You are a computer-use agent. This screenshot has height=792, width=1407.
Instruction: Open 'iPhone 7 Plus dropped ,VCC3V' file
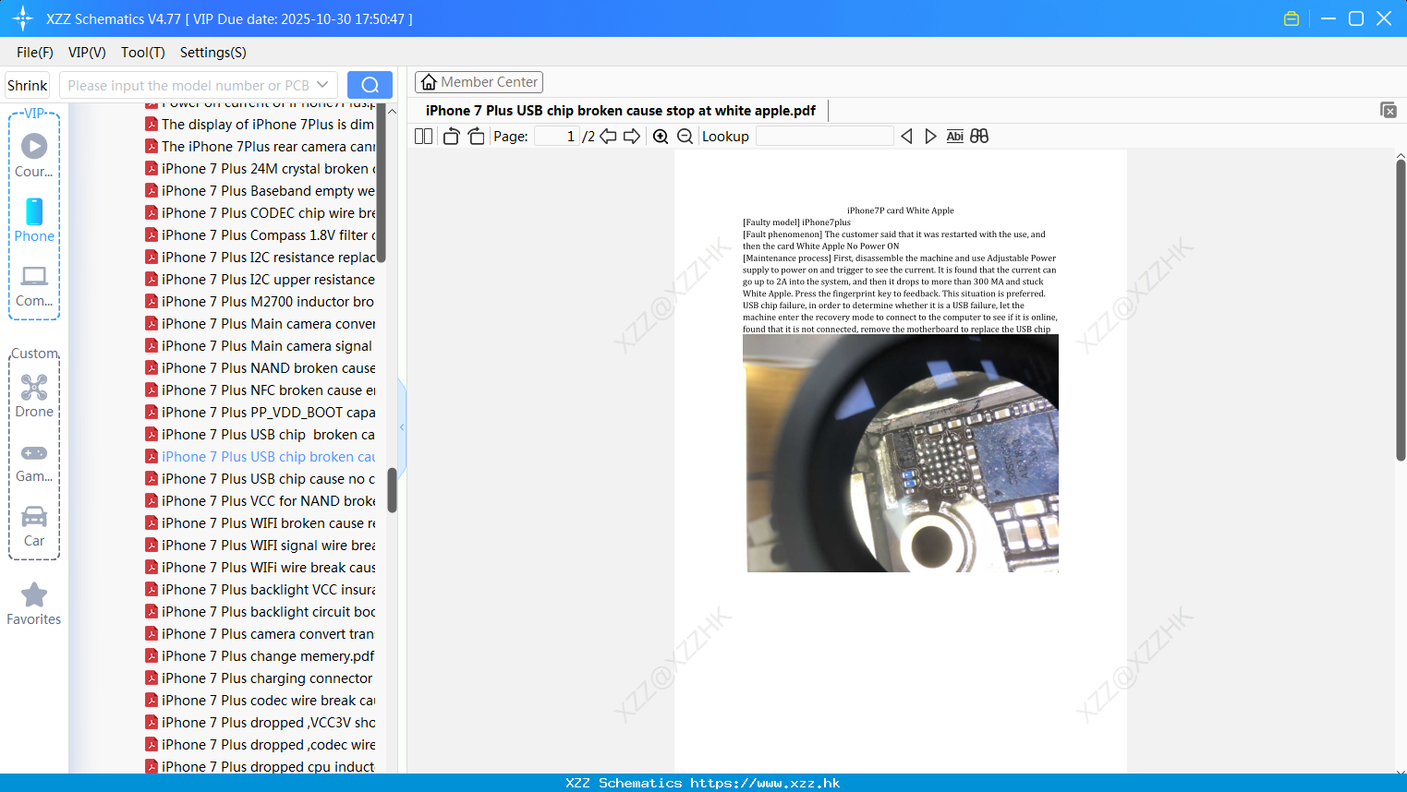[x=260, y=723]
